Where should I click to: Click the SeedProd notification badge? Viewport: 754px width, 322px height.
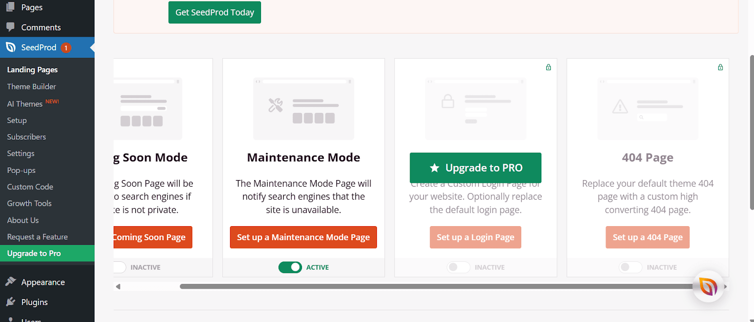pyautogui.click(x=66, y=47)
